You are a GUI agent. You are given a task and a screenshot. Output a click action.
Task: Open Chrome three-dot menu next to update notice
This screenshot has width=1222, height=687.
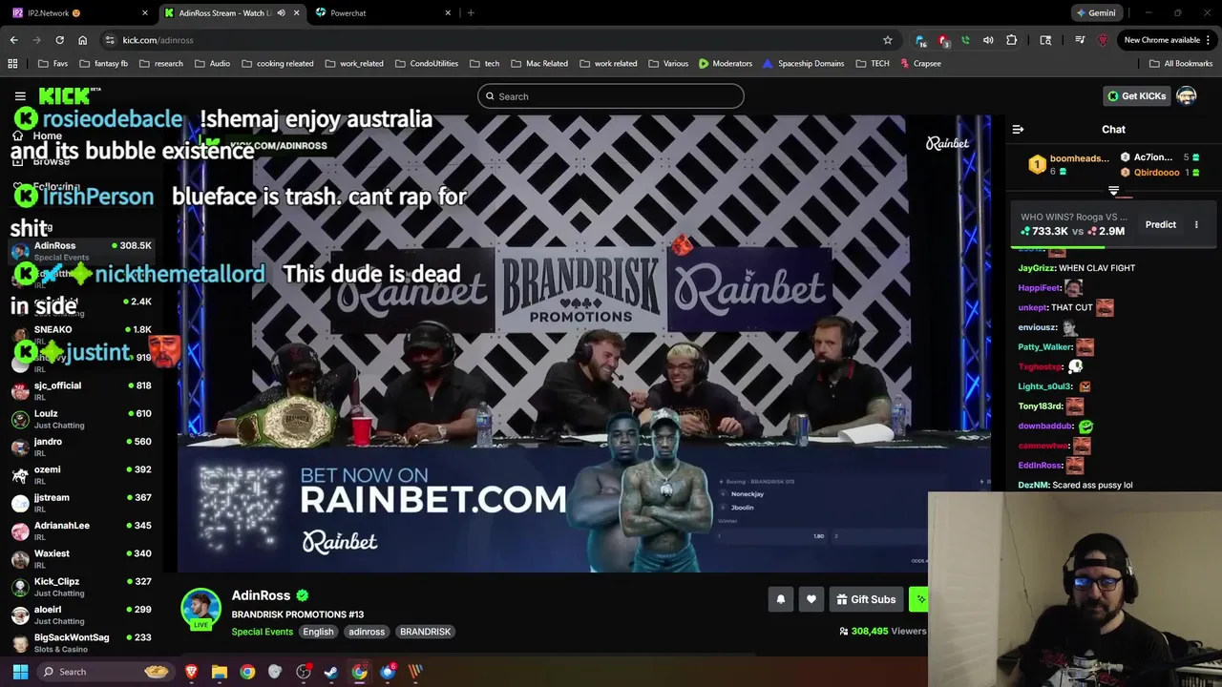1209,40
